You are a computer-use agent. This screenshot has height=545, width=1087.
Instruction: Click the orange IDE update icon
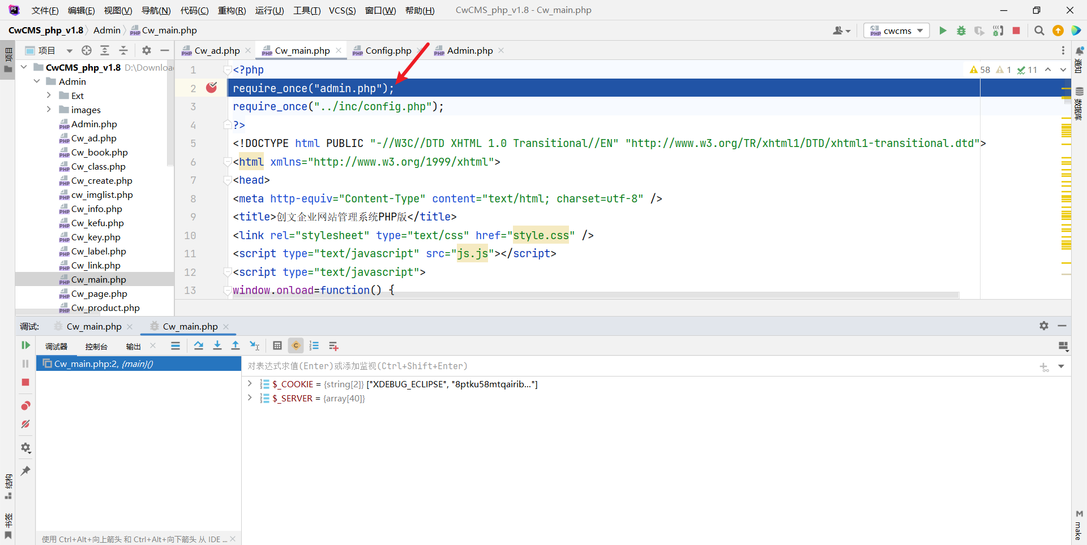coord(1058,31)
